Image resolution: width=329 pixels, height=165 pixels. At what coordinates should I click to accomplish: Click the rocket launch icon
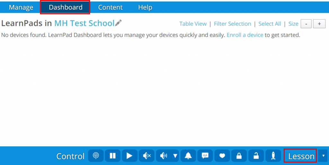tap(273, 156)
